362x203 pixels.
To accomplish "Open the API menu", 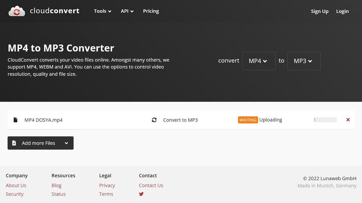I will point(127,11).
